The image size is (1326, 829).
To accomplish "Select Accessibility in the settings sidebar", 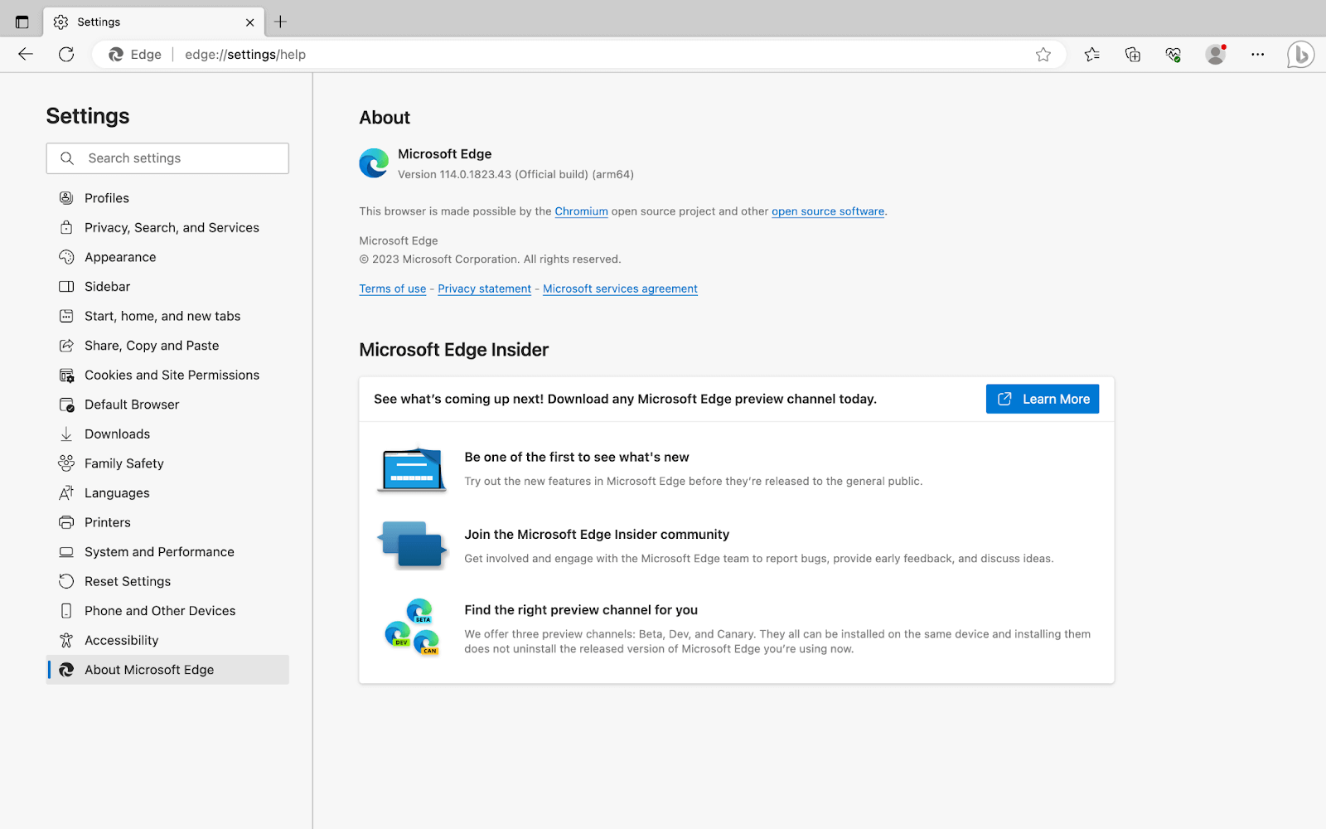I will click(x=121, y=640).
